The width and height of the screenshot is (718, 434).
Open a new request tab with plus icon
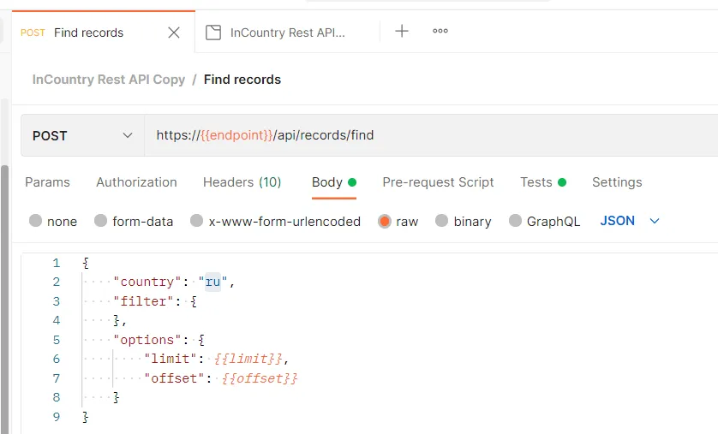click(401, 32)
